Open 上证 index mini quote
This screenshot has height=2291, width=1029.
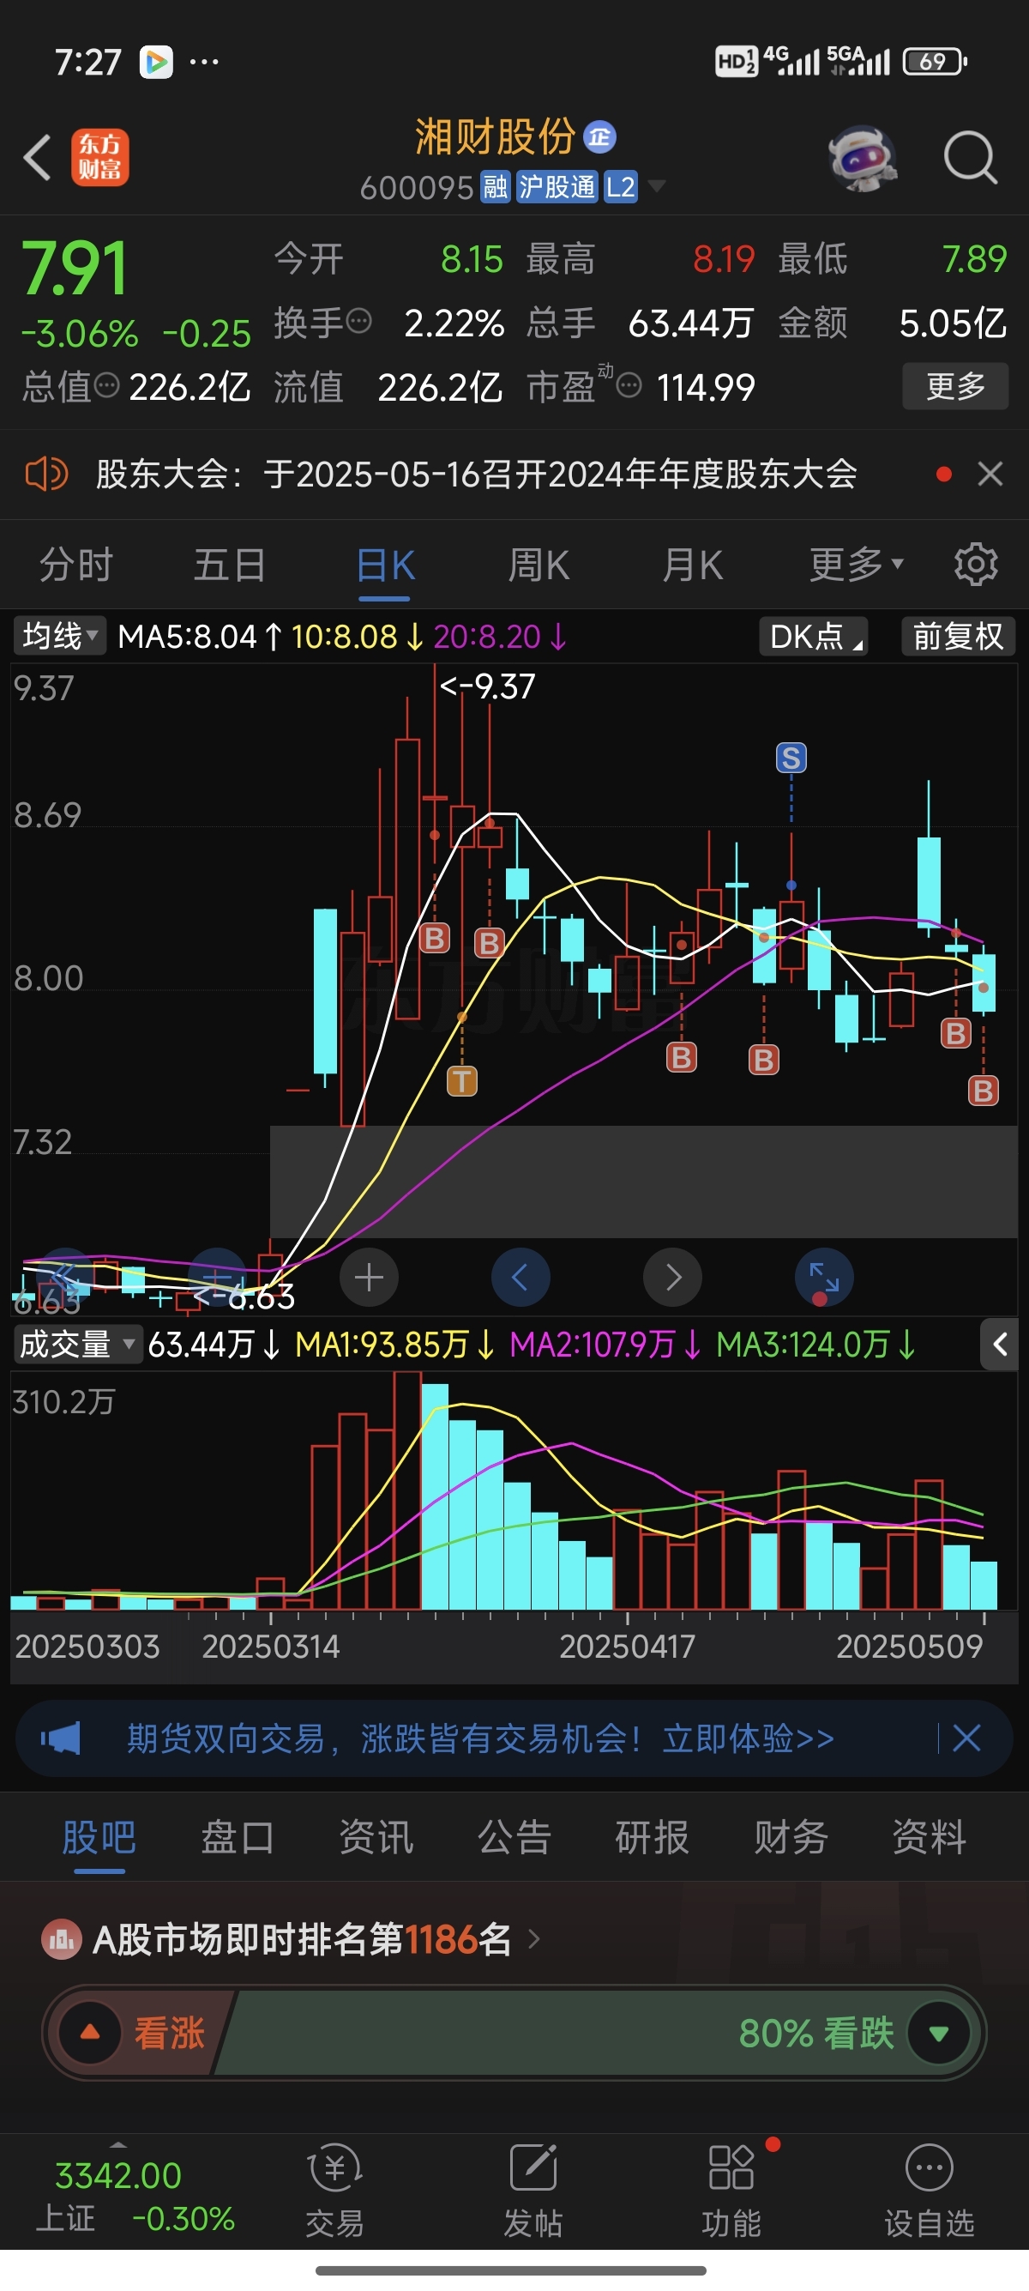135,2196
